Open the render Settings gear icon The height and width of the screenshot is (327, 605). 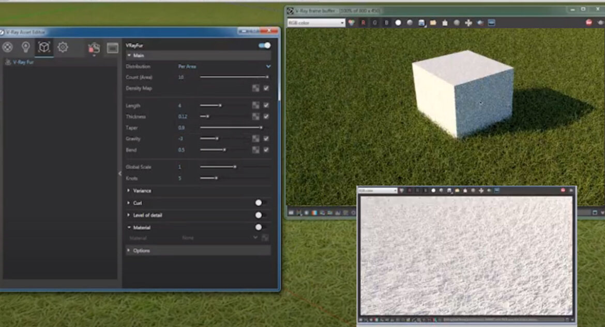[x=63, y=47]
